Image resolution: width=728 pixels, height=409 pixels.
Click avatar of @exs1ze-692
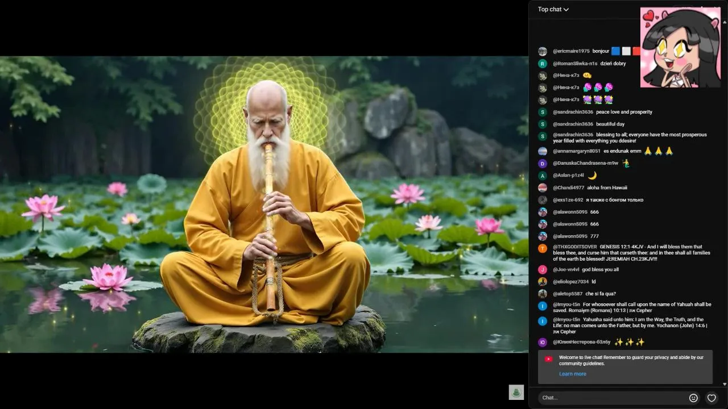pos(543,200)
